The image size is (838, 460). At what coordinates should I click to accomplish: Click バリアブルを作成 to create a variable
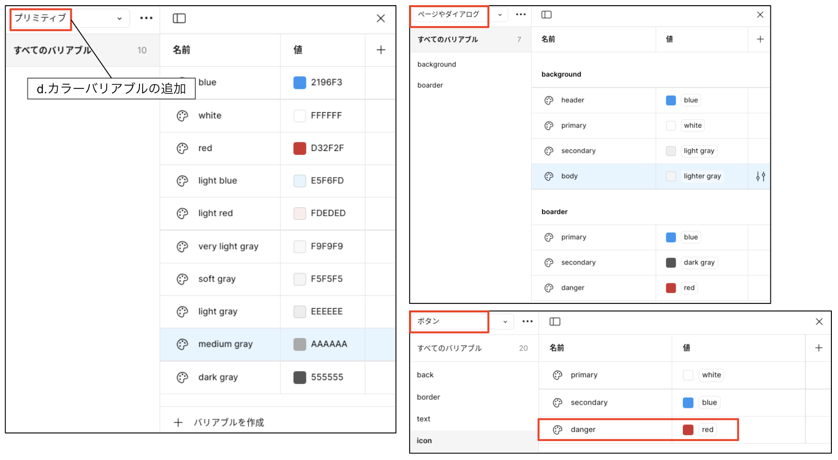(x=228, y=422)
